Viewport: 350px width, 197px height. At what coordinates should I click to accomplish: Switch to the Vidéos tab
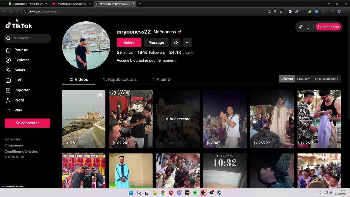79,79
